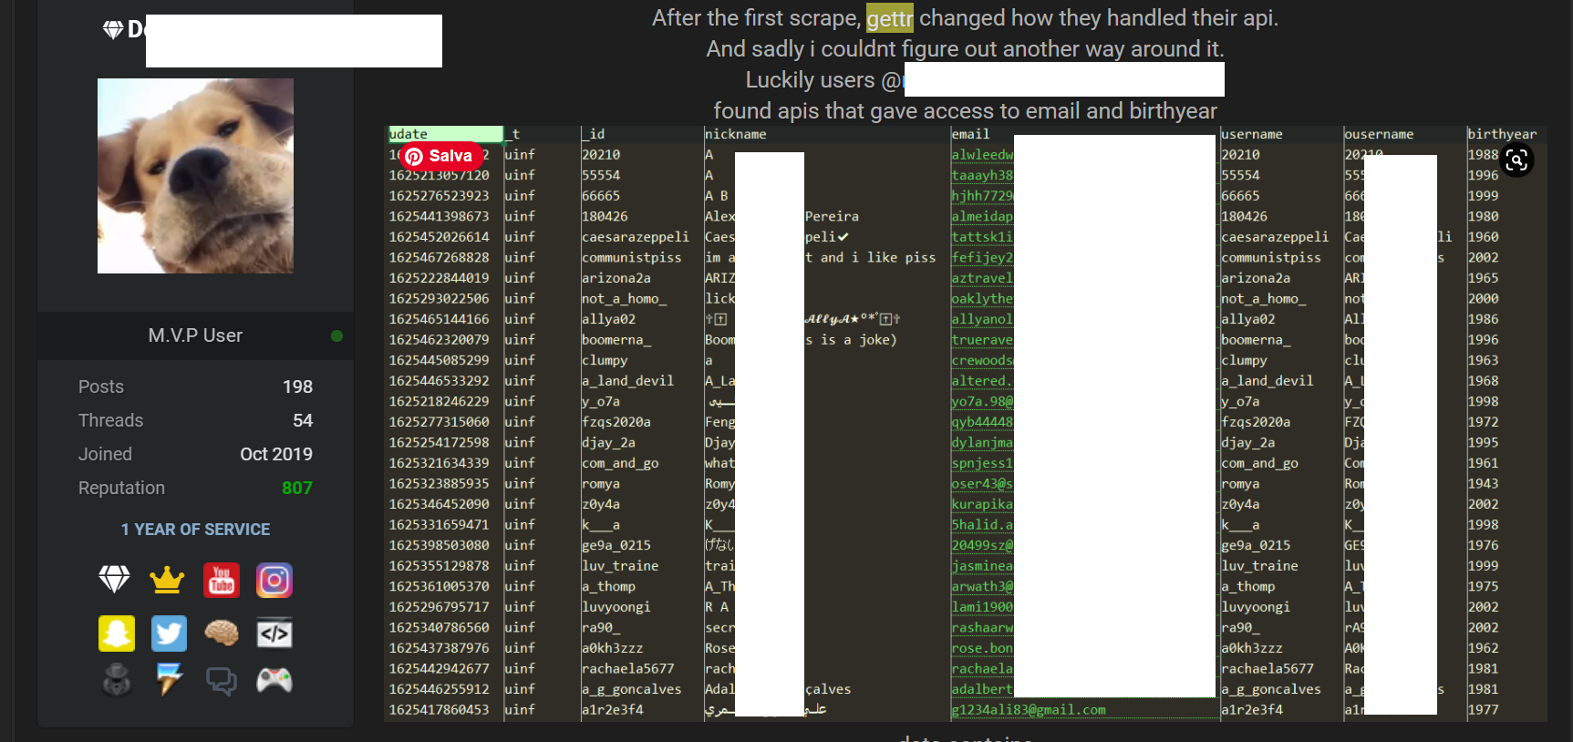Click the lightning bolt badge icon
Image resolution: width=1573 pixels, height=742 pixels.
[x=169, y=680]
